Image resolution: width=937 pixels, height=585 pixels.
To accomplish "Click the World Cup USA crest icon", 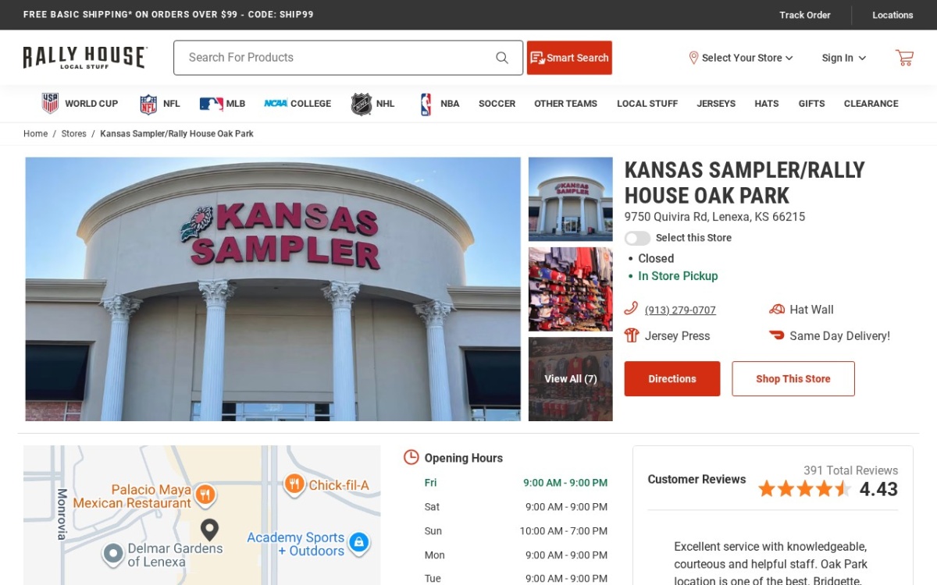I will click(51, 104).
